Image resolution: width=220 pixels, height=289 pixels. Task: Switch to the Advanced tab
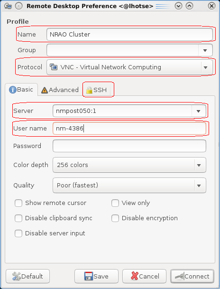pos(60,90)
